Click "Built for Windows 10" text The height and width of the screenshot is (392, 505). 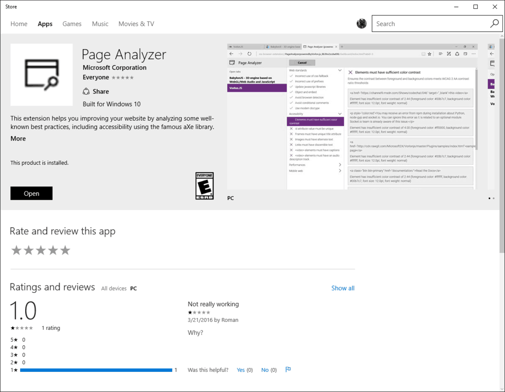pyautogui.click(x=111, y=104)
